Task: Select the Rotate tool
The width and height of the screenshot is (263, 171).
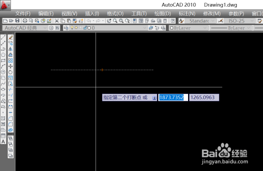Action: click(x=11, y=72)
